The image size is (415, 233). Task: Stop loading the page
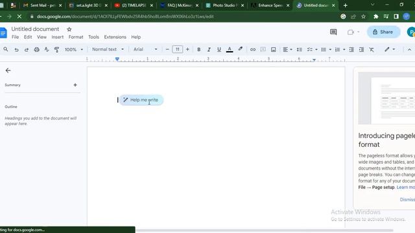tap(19, 16)
